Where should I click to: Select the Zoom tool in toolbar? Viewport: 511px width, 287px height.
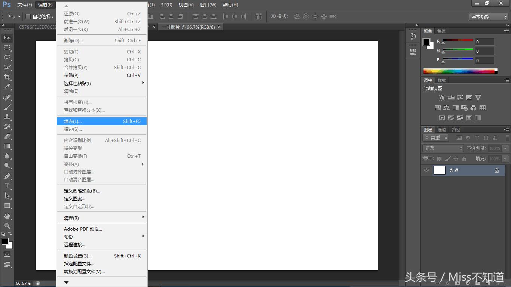point(7,226)
